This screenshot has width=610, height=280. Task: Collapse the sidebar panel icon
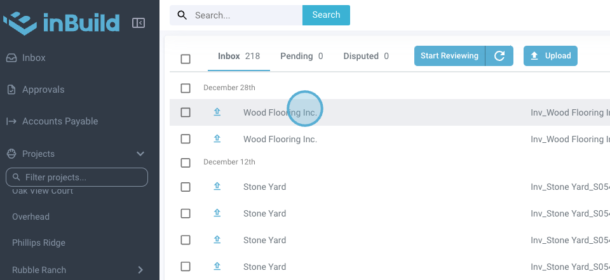[139, 23]
